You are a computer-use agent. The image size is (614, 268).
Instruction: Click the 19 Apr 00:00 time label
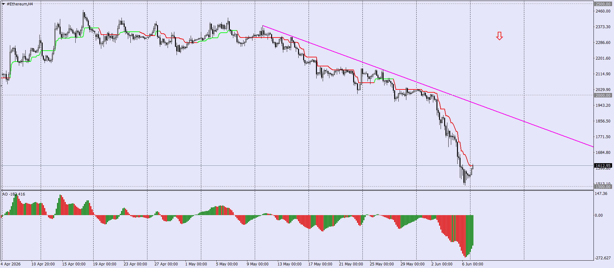[104, 264]
